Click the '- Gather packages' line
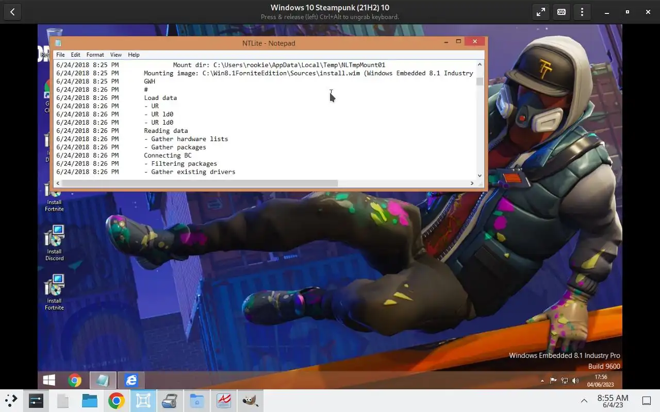 pyautogui.click(x=175, y=147)
